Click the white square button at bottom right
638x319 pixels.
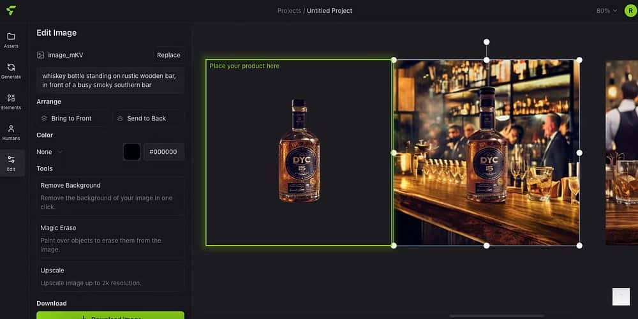pos(621,297)
